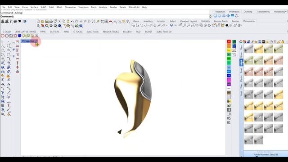Pick the orange layer color swatch

coord(229,46)
